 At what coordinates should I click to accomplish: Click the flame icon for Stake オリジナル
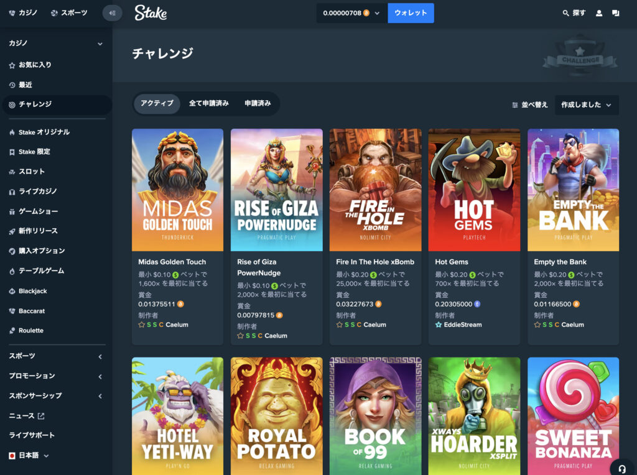pyautogui.click(x=12, y=132)
